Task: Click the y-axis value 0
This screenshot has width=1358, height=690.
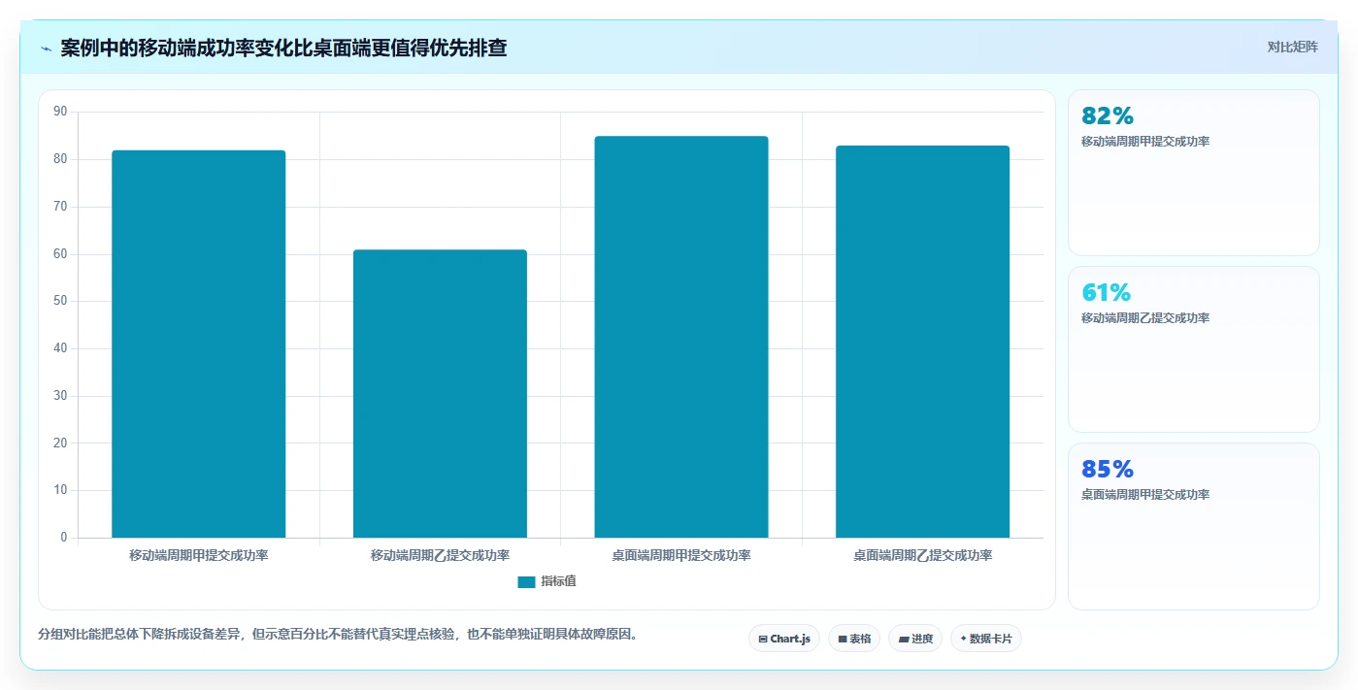Action: click(64, 538)
